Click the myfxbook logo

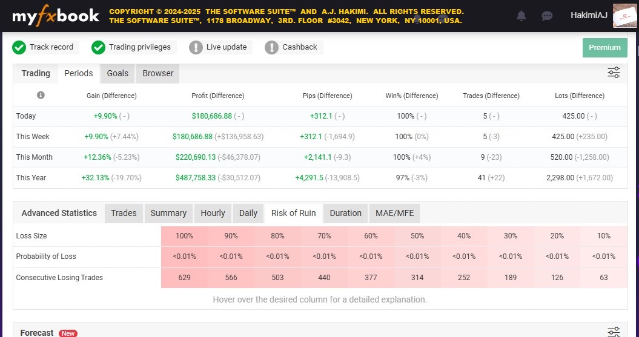coord(56,16)
